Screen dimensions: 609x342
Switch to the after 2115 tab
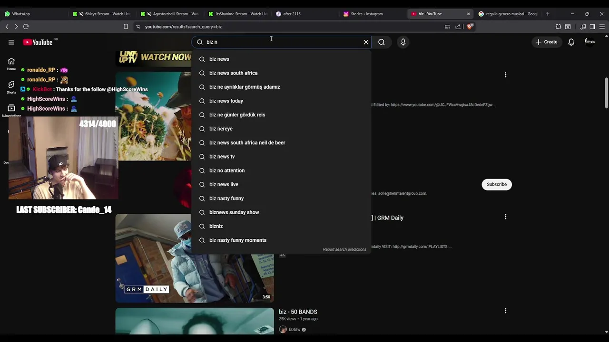(305, 14)
